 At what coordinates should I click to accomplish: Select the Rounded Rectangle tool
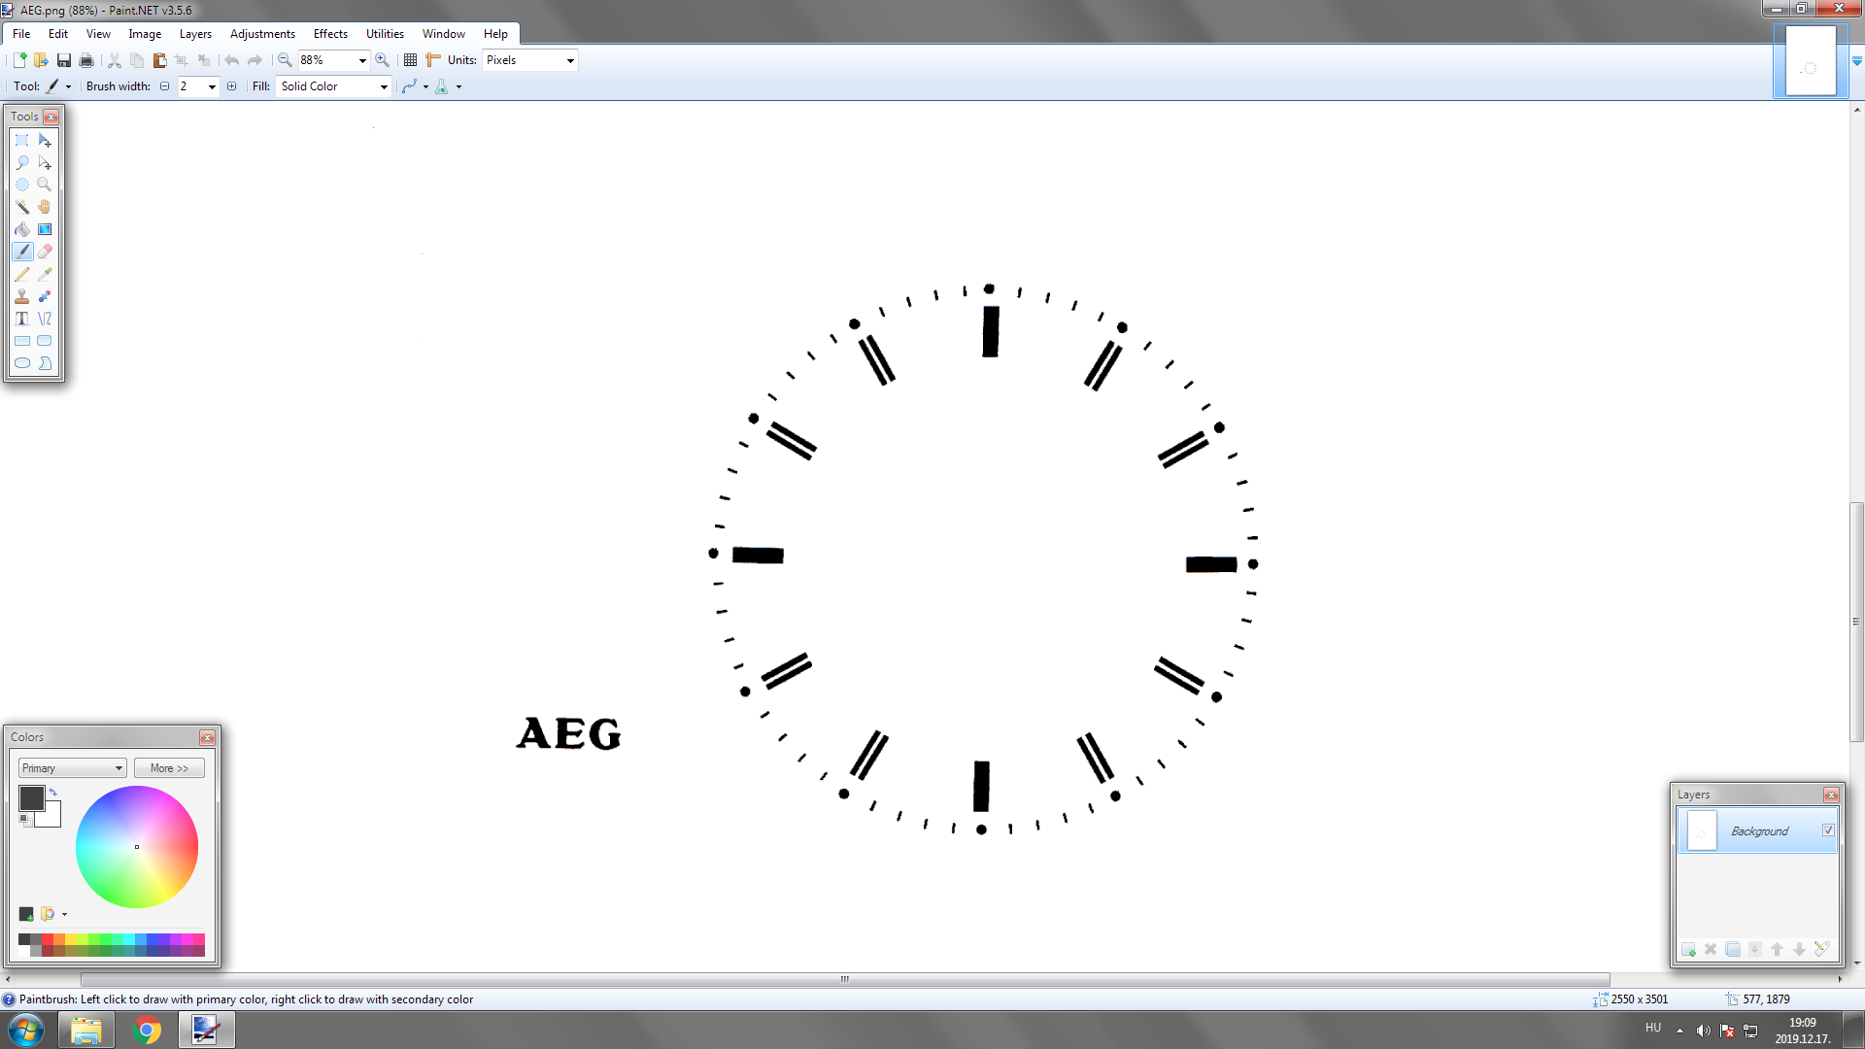tap(45, 341)
